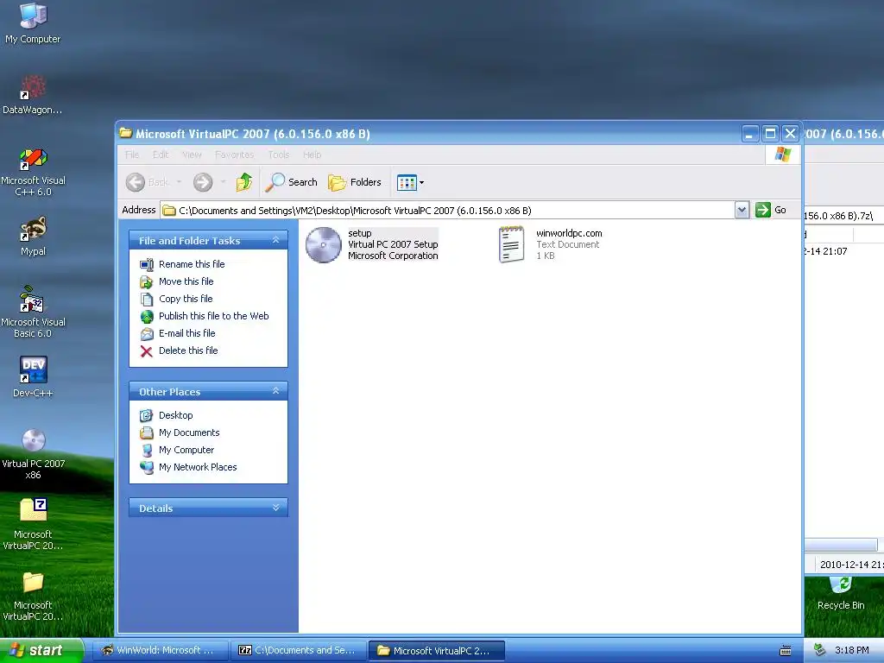Image resolution: width=884 pixels, height=663 pixels.
Task: Click Delete this file
Action: [x=188, y=350]
